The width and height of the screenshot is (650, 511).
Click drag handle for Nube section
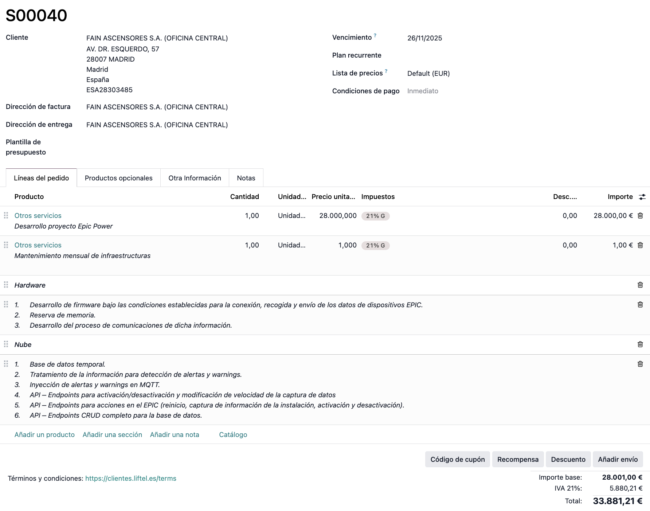click(x=6, y=344)
